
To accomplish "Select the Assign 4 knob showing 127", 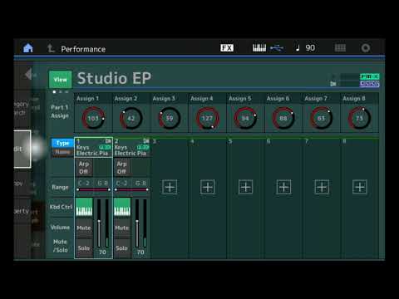I will tap(207, 118).
